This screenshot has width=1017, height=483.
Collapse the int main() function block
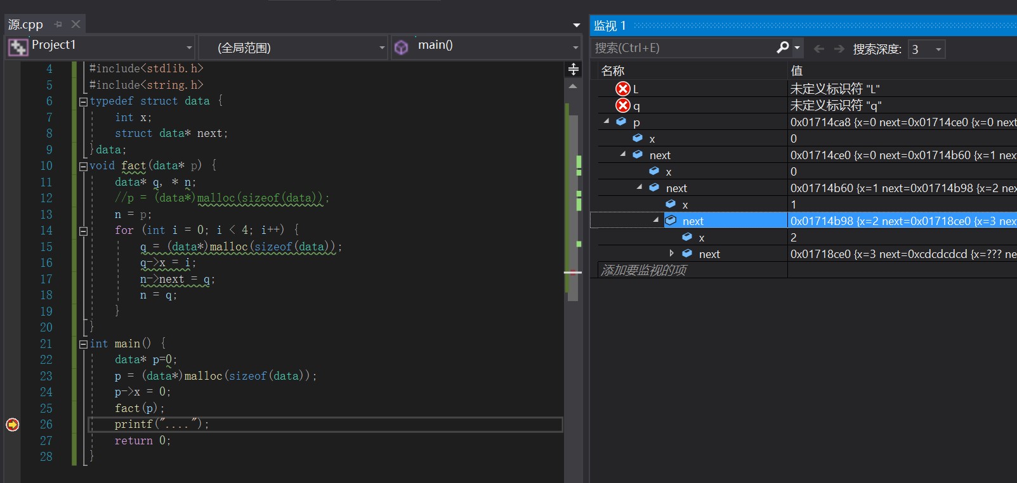tap(83, 344)
